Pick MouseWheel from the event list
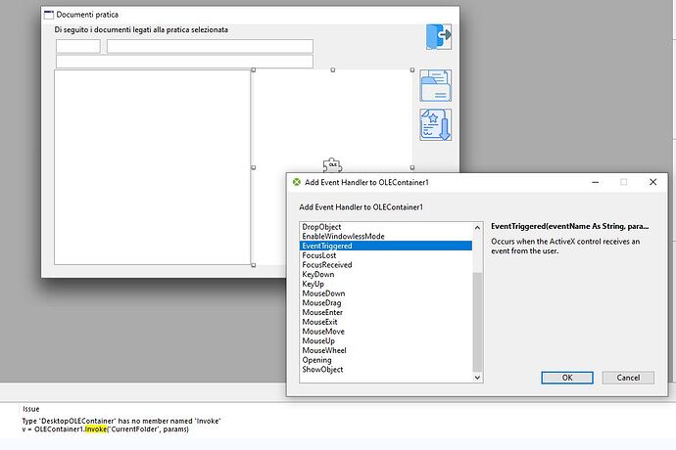This screenshot has width=676, height=450. coord(324,350)
